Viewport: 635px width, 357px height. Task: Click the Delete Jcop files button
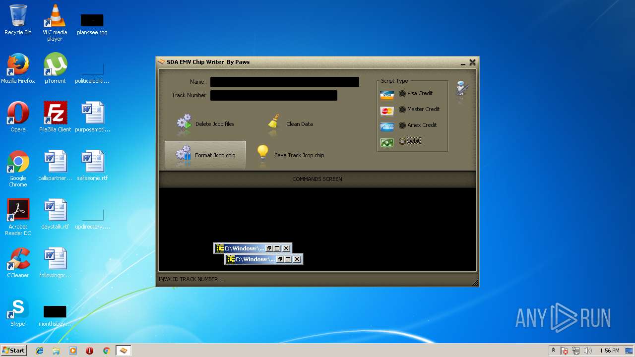[205, 123]
